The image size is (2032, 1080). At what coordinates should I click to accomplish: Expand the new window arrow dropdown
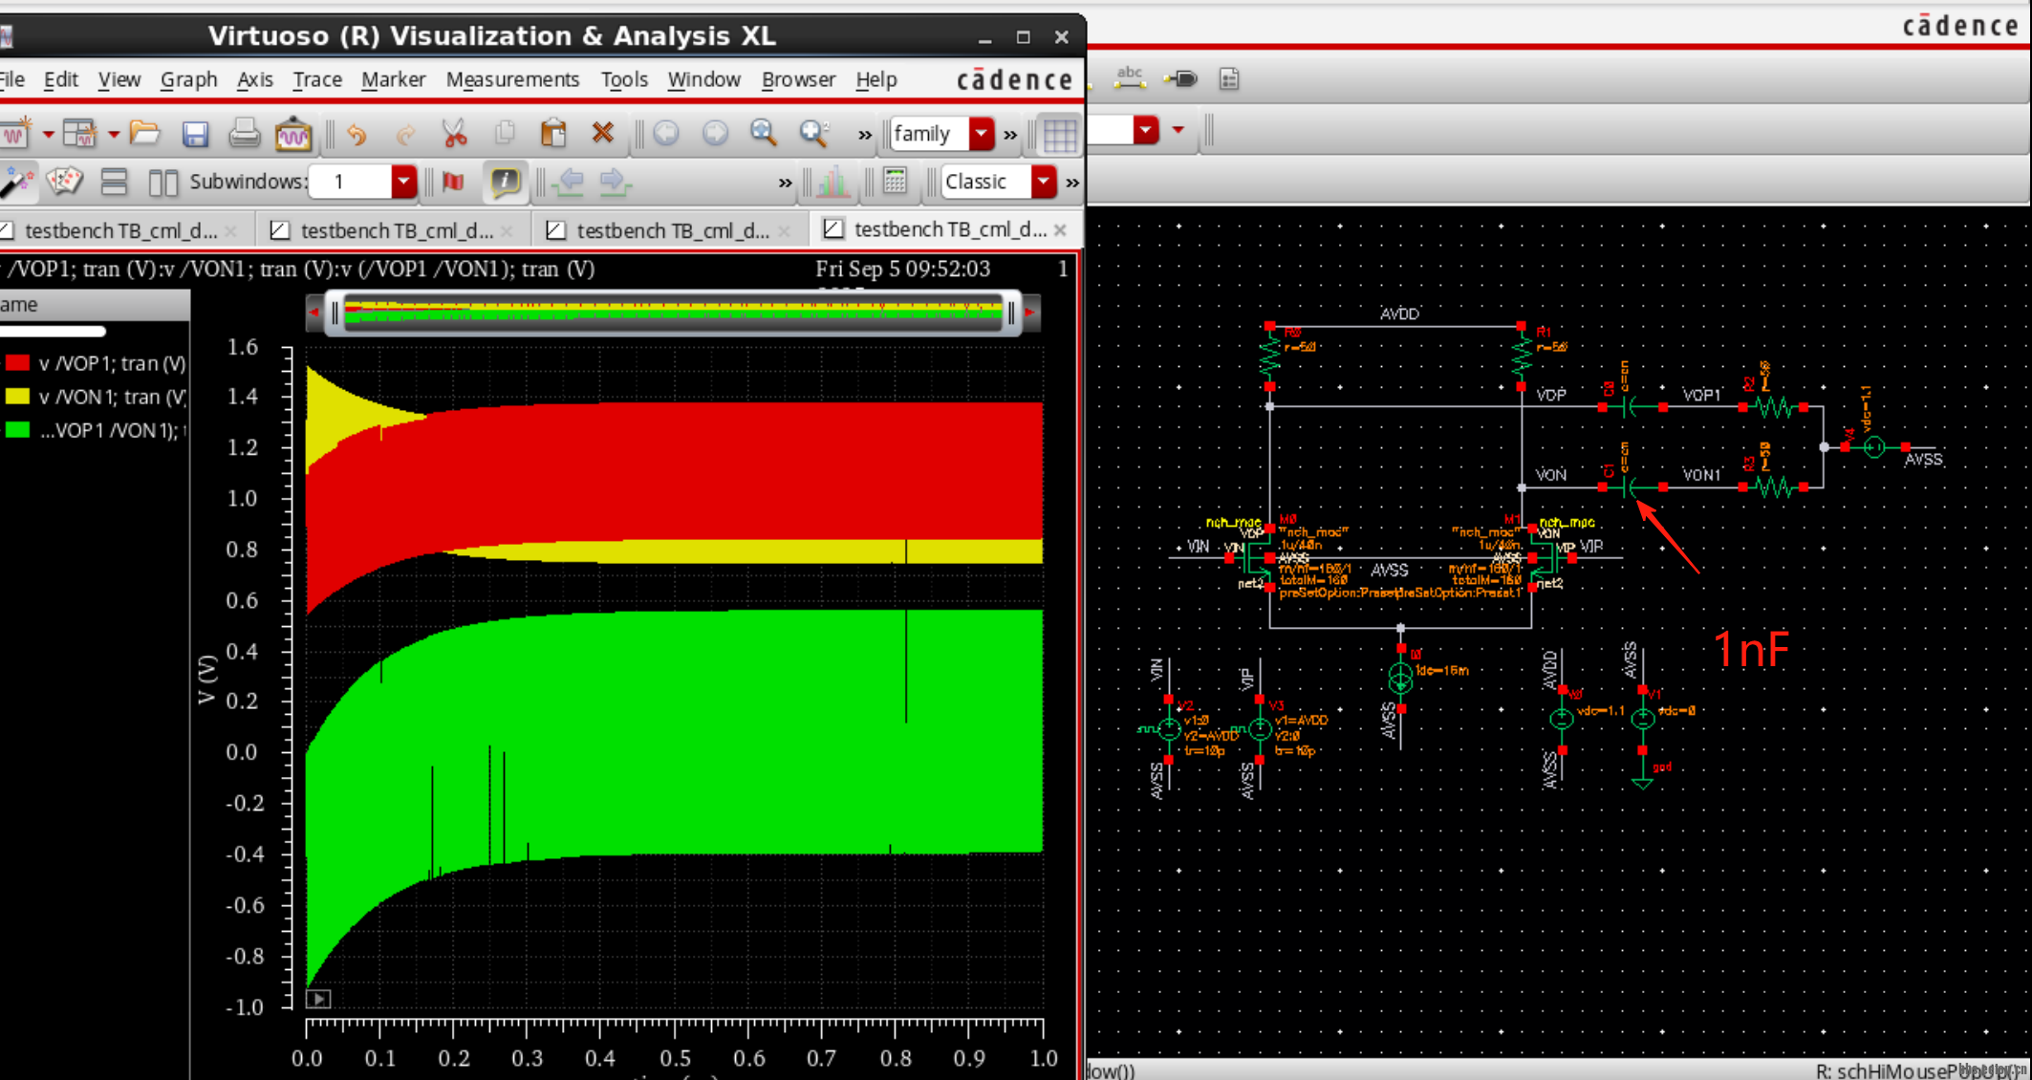pyautogui.click(x=48, y=134)
